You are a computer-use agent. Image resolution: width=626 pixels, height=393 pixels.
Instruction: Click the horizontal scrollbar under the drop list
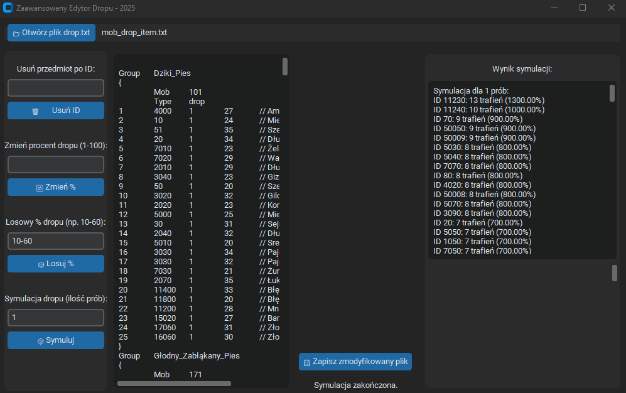tap(174, 383)
